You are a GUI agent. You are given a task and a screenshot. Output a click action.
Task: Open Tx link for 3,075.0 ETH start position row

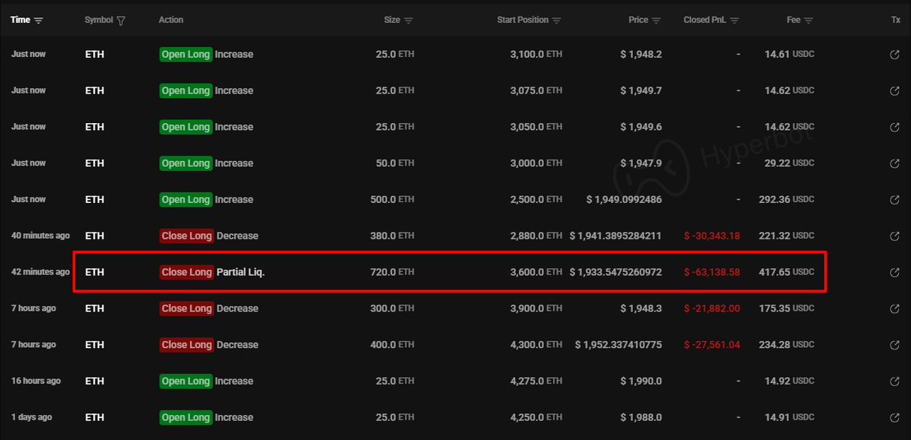[894, 91]
